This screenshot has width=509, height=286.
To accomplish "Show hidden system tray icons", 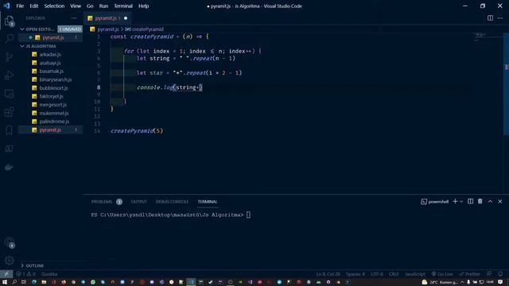I will point(462,282).
